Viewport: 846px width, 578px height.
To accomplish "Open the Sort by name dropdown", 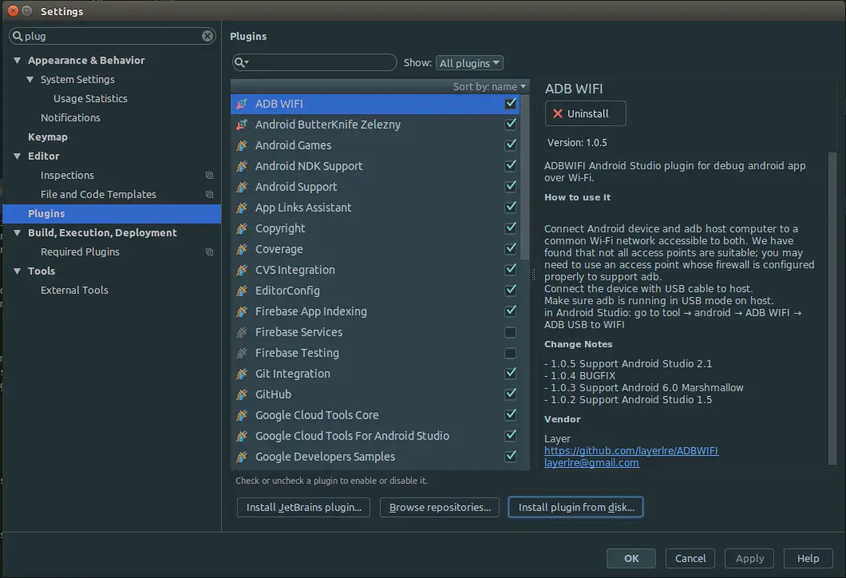I will [x=488, y=87].
